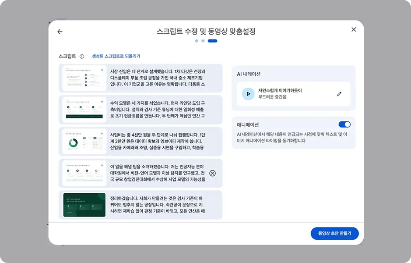411x263 pixels.
Task: Edit script text '이 일을 해낼 팀을 소개하겠습니다'
Action: click(x=158, y=173)
